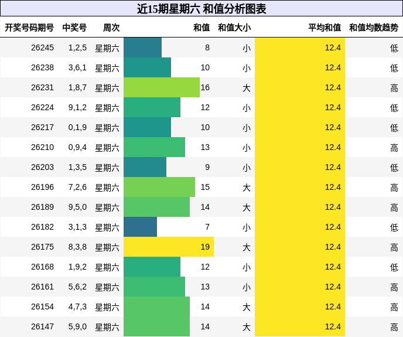Screen dimensions: 403x337
Task: Click issue number 26224
Action: pos(42,107)
